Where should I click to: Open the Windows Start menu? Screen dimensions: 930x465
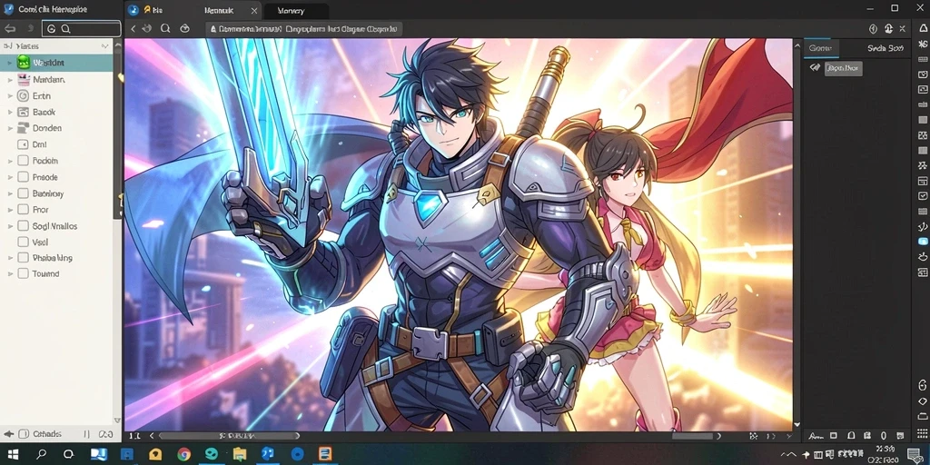13,454
